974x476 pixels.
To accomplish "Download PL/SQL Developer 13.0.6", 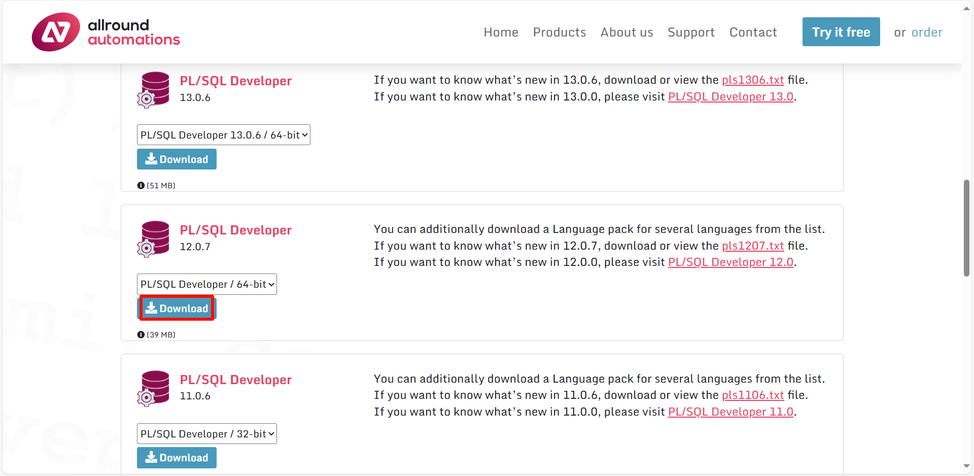I will coord(177,159).
